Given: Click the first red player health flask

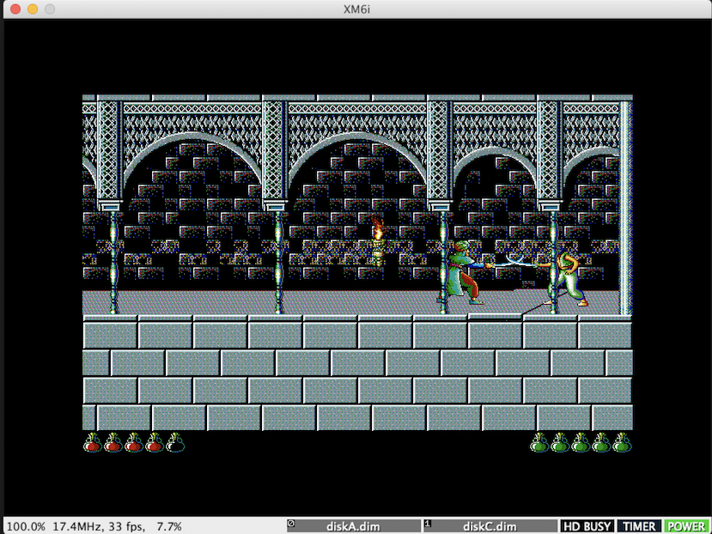Looking at the screenshot, I should [92, 442].
